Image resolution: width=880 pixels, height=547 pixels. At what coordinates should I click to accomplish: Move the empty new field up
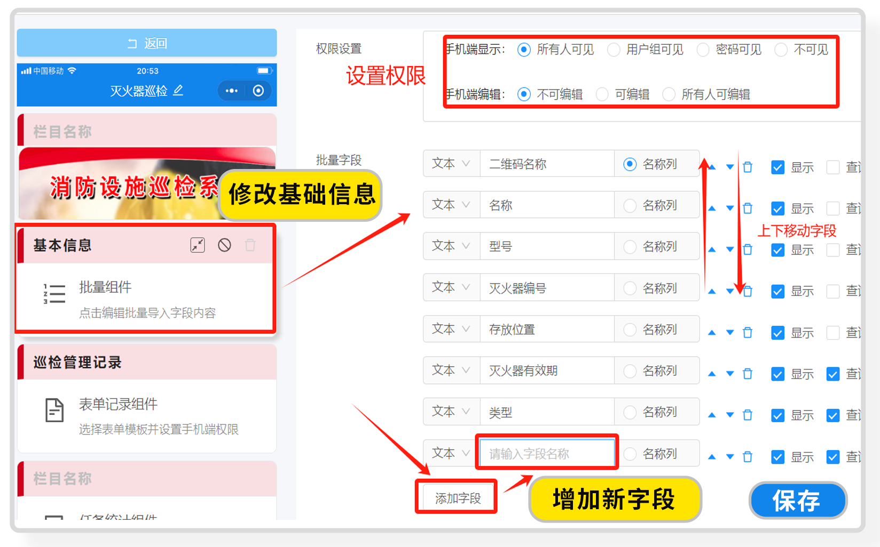[x=712, y=457]
